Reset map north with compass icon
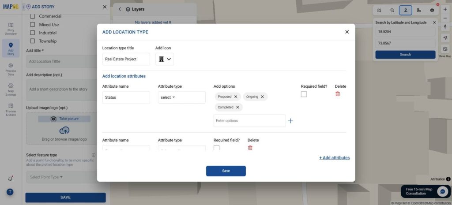 (445, 27)
